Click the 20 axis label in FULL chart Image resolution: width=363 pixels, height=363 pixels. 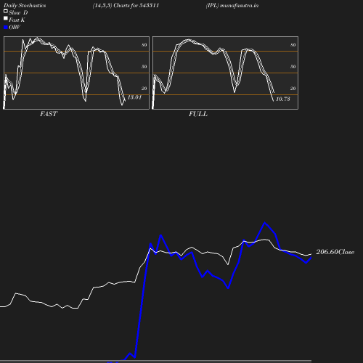point(293,89)
